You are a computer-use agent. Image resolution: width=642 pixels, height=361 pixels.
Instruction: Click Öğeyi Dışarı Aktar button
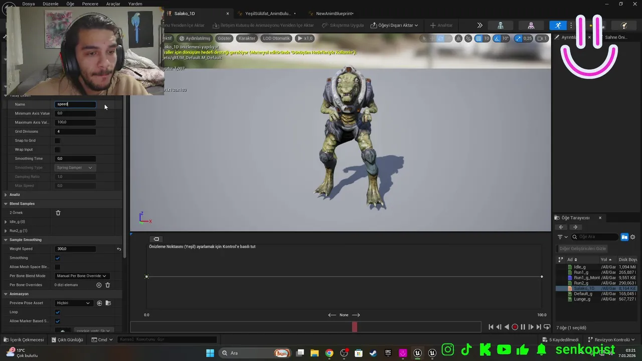[395, 25]
